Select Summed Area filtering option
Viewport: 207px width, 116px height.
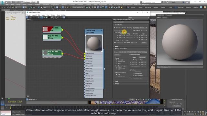tap(116, 62)
